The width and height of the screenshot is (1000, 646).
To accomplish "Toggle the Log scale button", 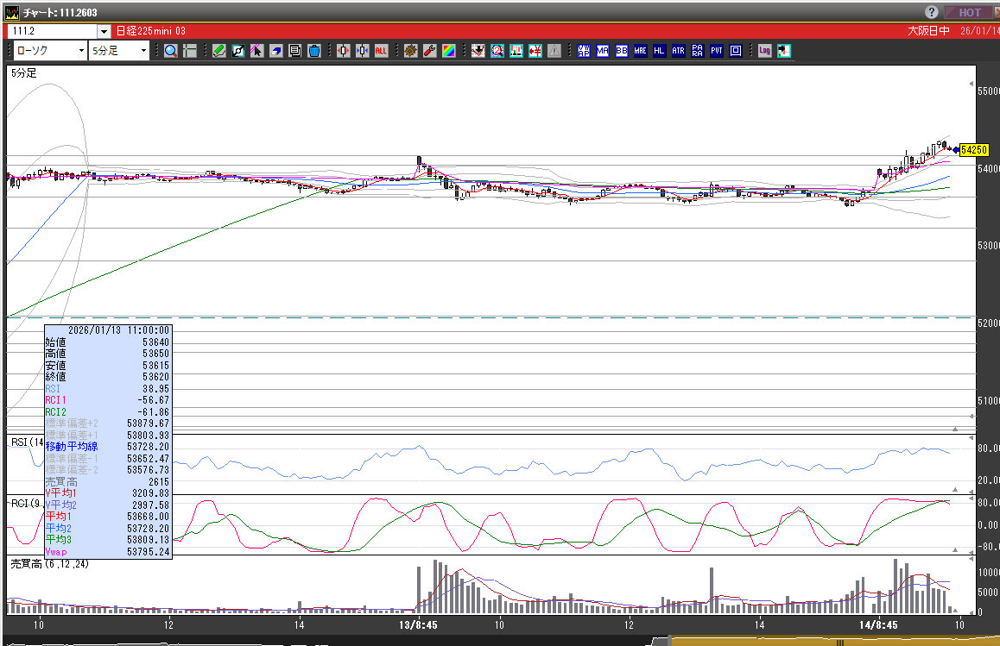I will [x=764, y=51].
